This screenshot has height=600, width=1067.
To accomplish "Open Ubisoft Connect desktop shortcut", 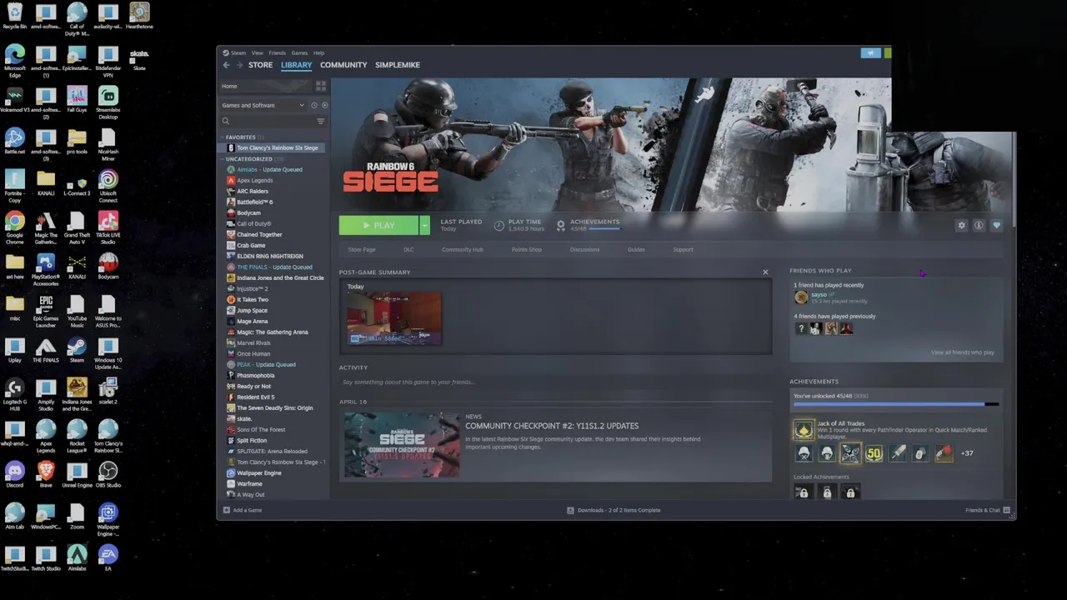I will (x=108, y=183).
